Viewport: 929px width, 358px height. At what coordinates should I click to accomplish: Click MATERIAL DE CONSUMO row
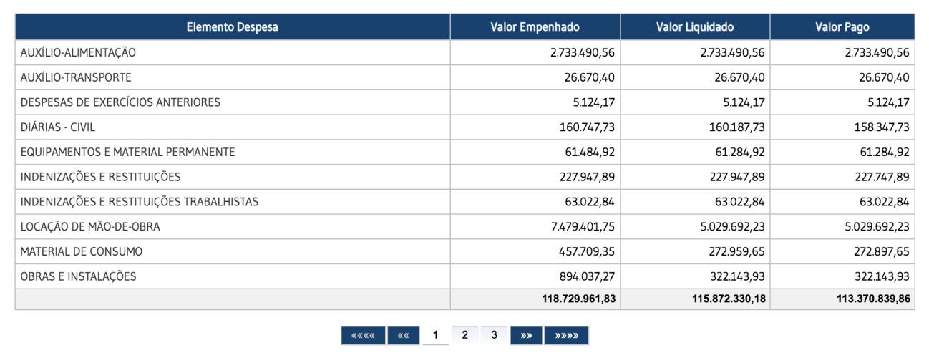click(82, 251)
